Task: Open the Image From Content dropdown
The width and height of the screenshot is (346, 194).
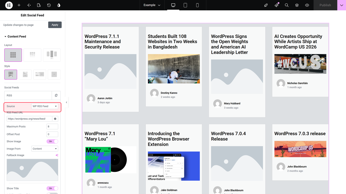Action: 45,149
